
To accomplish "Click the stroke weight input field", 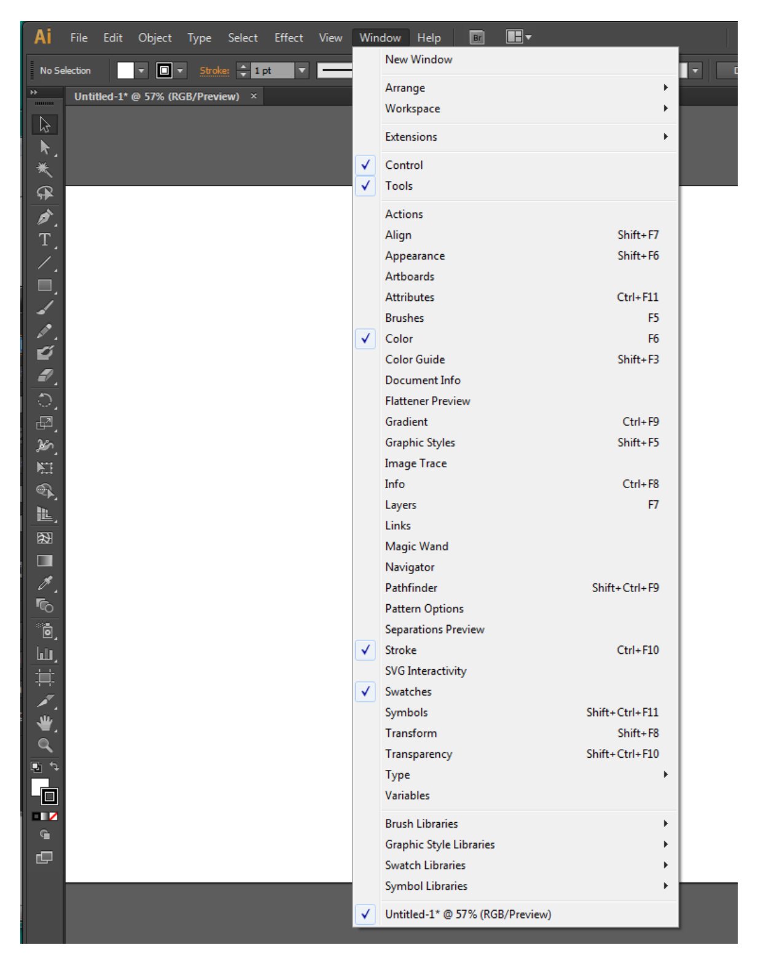I will (x=273, y=71).
